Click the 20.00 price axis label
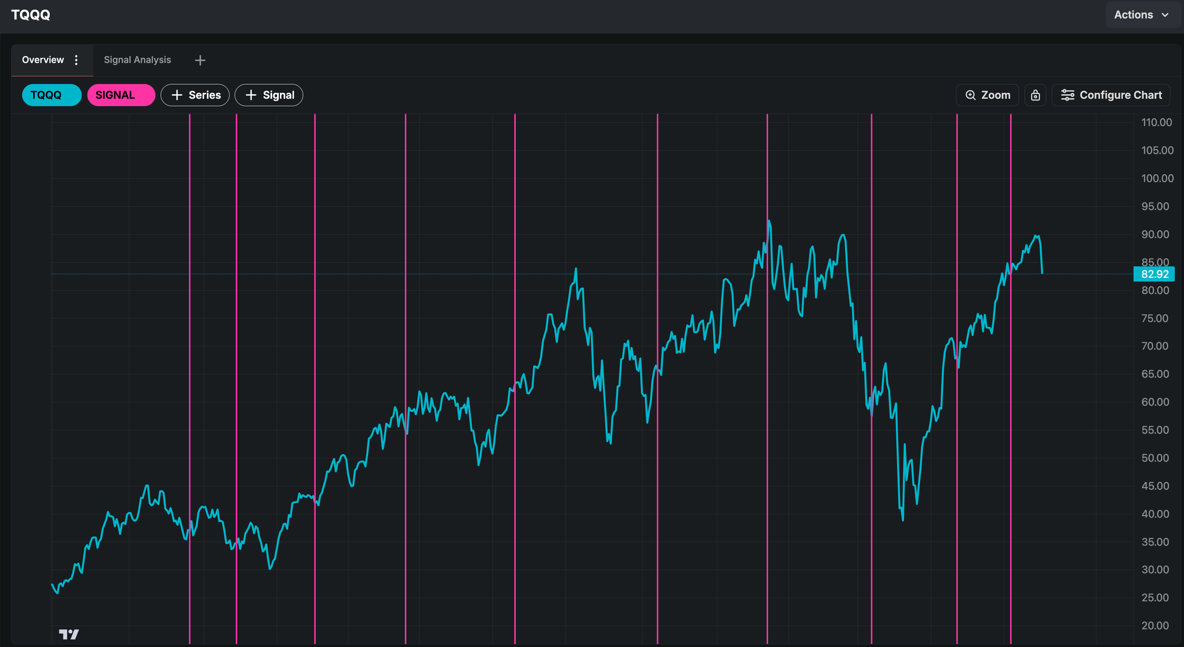 [1155, 626]
